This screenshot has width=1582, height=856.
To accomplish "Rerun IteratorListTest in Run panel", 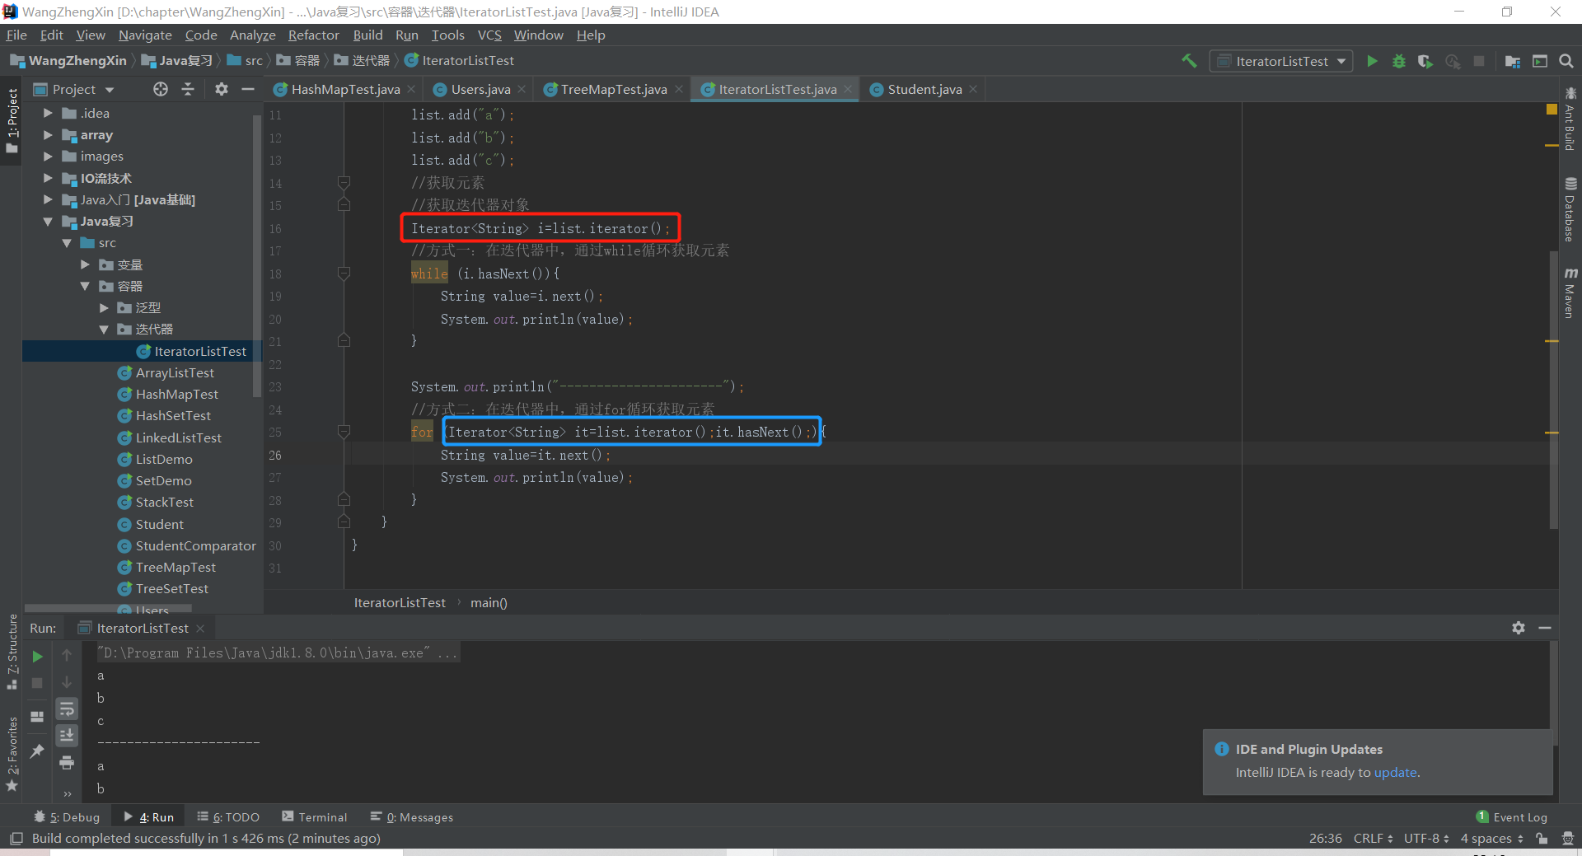I will tap(37, 657).
